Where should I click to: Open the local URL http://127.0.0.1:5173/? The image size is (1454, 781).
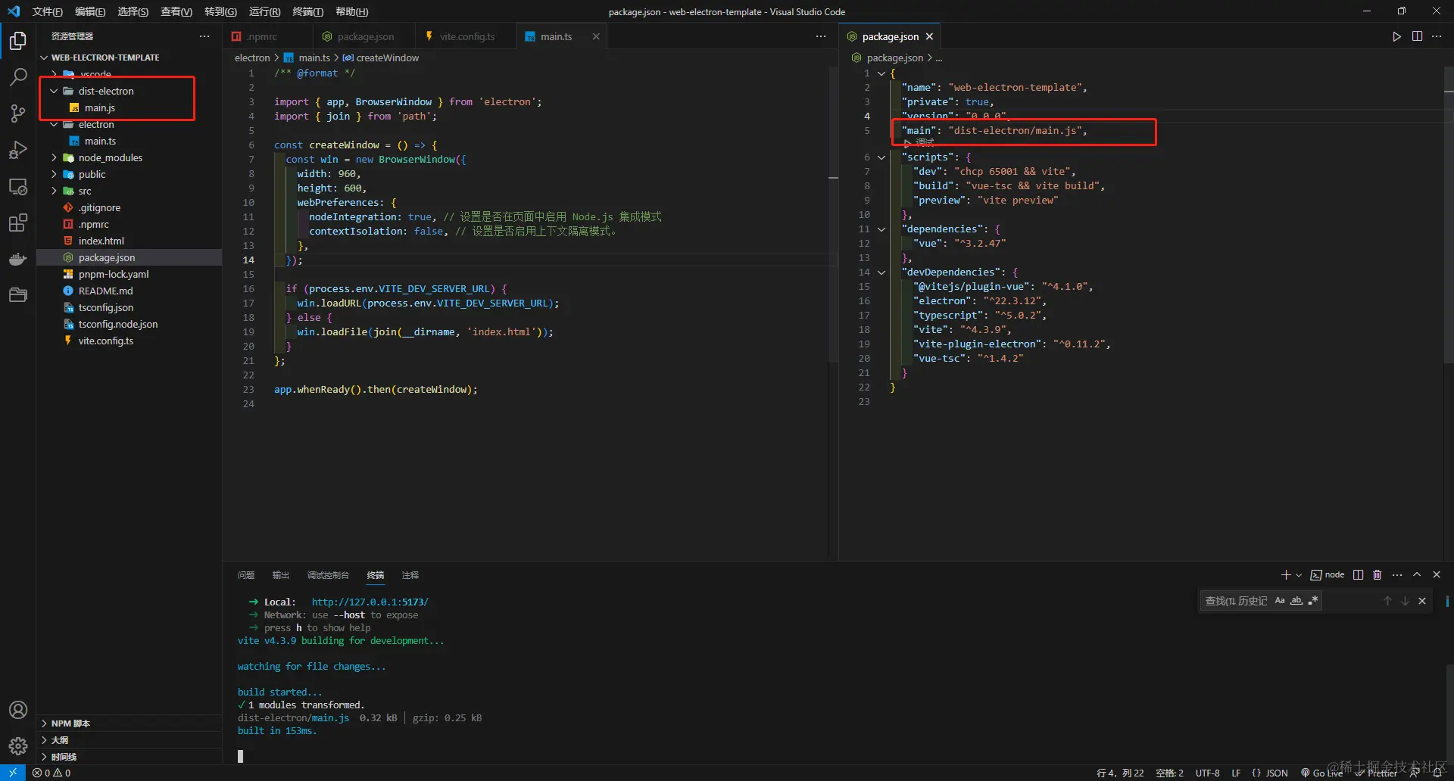370,602
